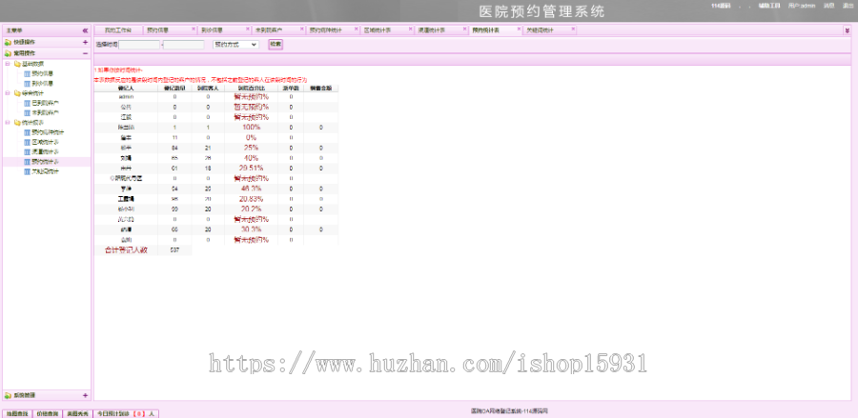Screen dimensions: 858x418
Task: Click the 价格查询 button at bottom
Action: 47,413
